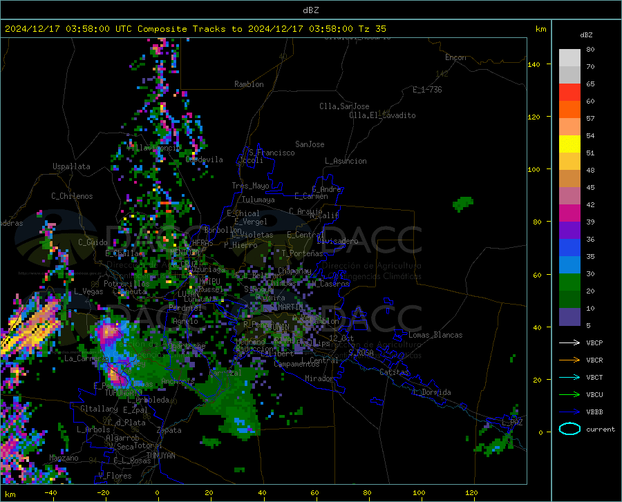Click the Lomas_Blancas place label
This screenshot has height=502, width=622.
click(x=435, y=335)
